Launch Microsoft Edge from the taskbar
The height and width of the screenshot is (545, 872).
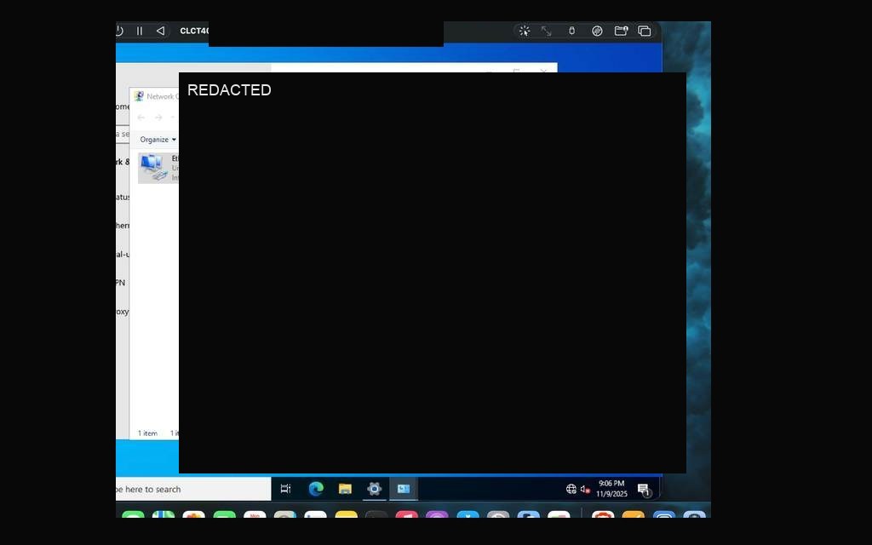pos(316,489)
